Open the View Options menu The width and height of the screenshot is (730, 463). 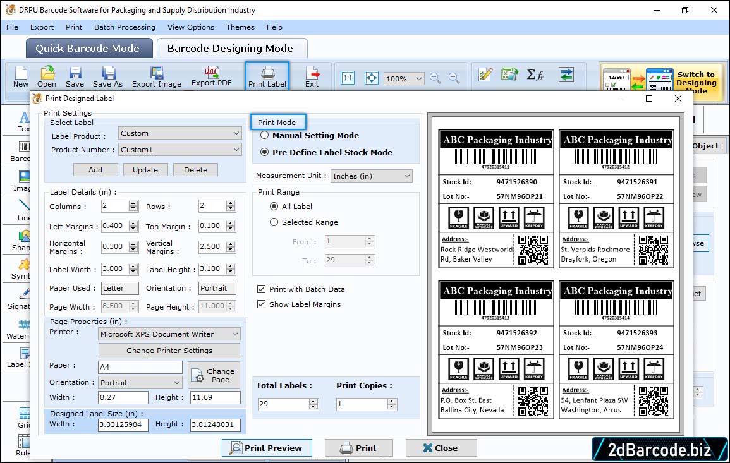pyautogui.click(x=191, y=27)
